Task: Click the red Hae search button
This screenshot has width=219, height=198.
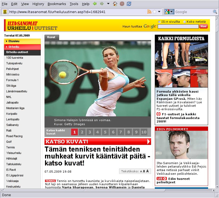Action: 204,26
